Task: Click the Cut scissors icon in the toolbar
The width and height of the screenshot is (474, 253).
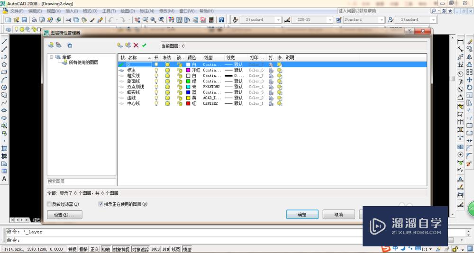Action: tap(68, 19)
